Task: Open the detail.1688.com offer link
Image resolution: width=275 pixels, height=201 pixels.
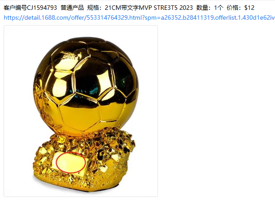Action: [139, 17]
